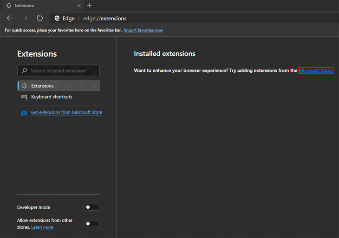
Task: Click the Extensions sidebar heading
Action: coord(37,54)
